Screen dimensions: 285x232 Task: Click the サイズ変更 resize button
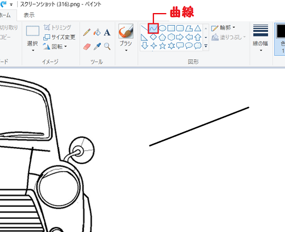click(59, 37)
